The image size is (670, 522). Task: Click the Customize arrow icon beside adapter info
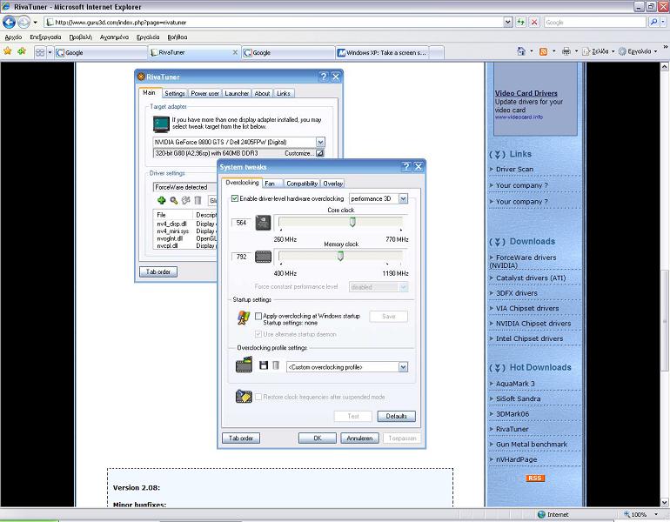tap(319, 153)
